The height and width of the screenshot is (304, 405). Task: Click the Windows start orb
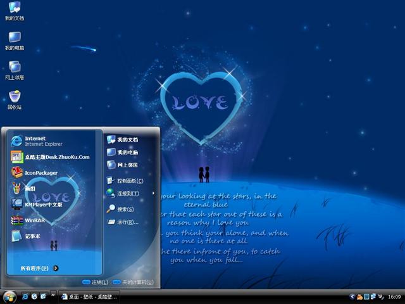tap(10, 297)
